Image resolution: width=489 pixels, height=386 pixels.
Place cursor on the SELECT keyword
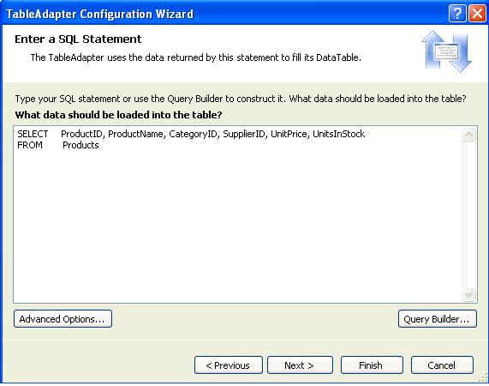click(33, 134)
